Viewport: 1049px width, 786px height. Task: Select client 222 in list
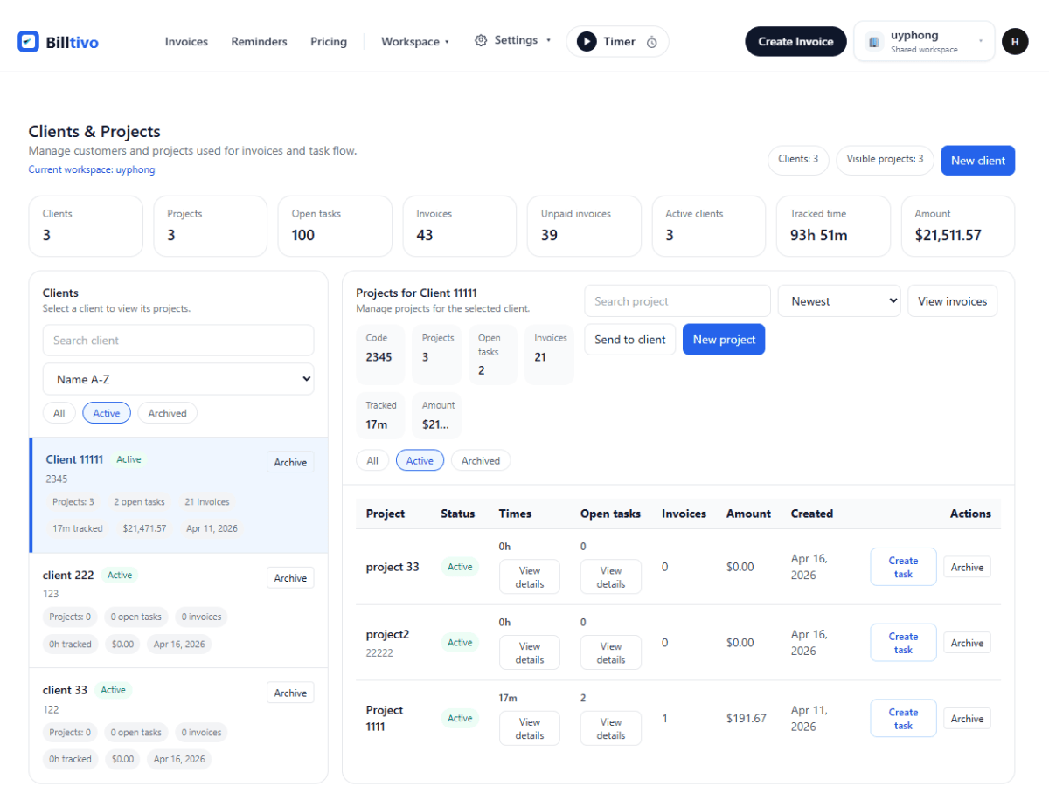pyautogui.click(x=178, y=610)
